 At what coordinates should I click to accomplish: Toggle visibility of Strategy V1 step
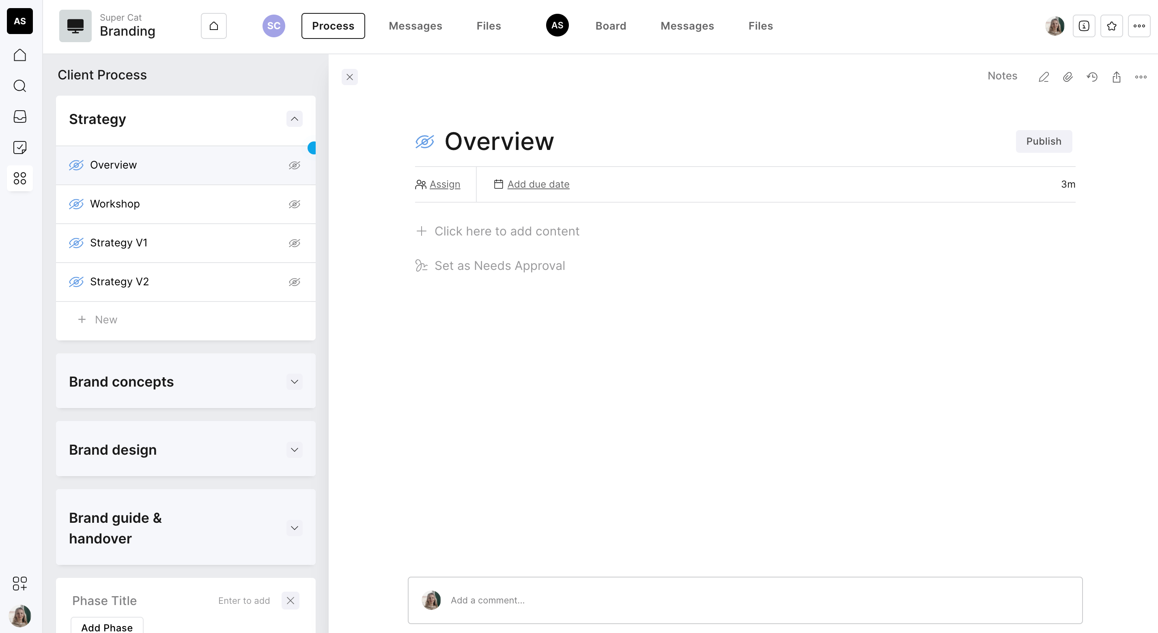[294, 243]
